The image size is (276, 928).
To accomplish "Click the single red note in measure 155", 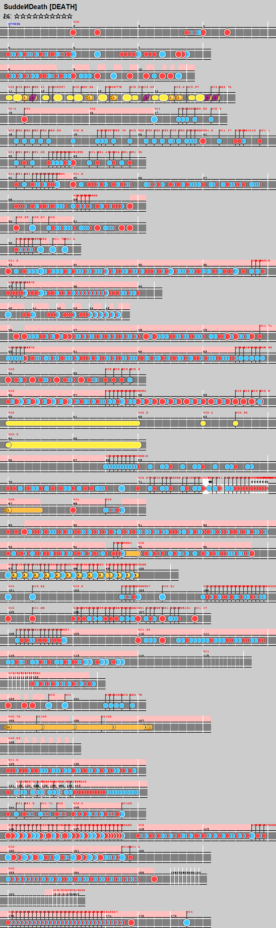I will point(154,879).
